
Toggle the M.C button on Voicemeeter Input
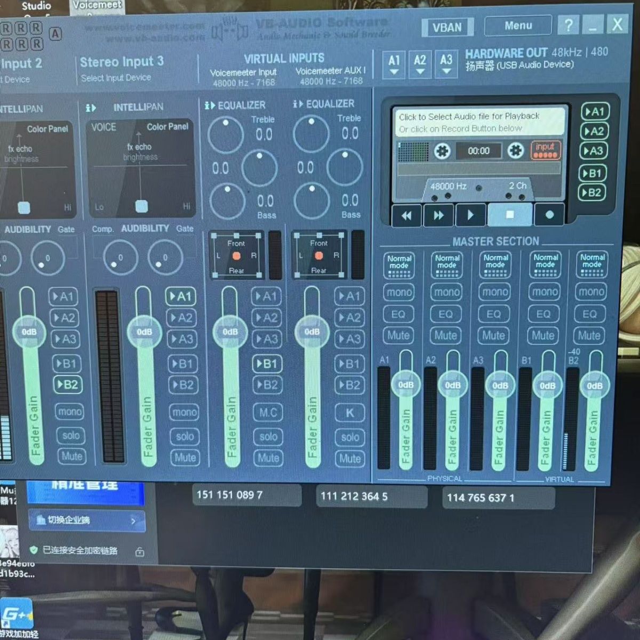pyautogui.click(x=268, y=412)
